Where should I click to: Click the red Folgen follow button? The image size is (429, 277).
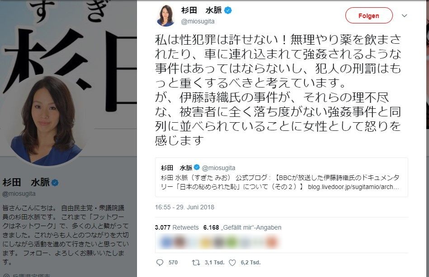coord(369,16)
